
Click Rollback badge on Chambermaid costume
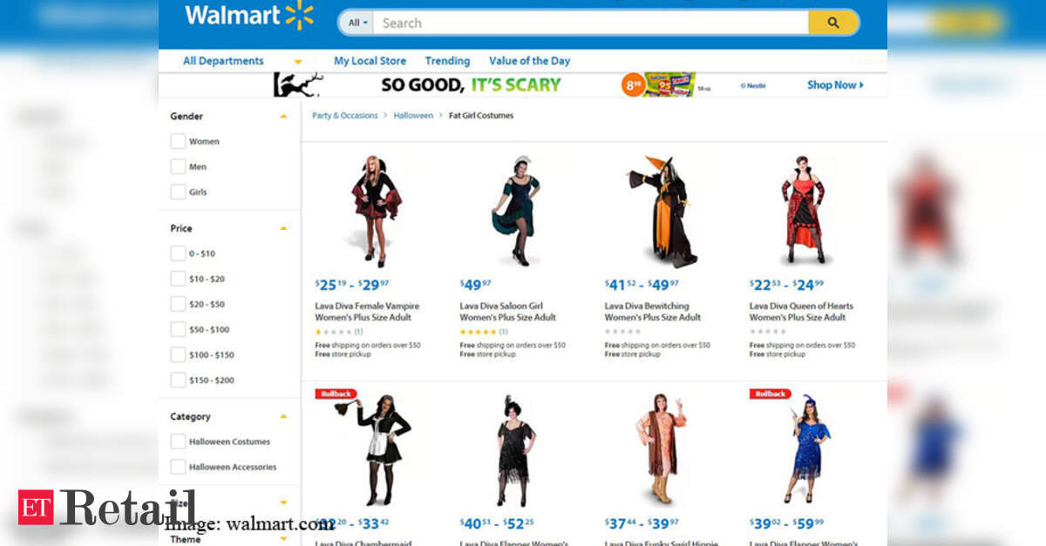[x=336, y=394]
